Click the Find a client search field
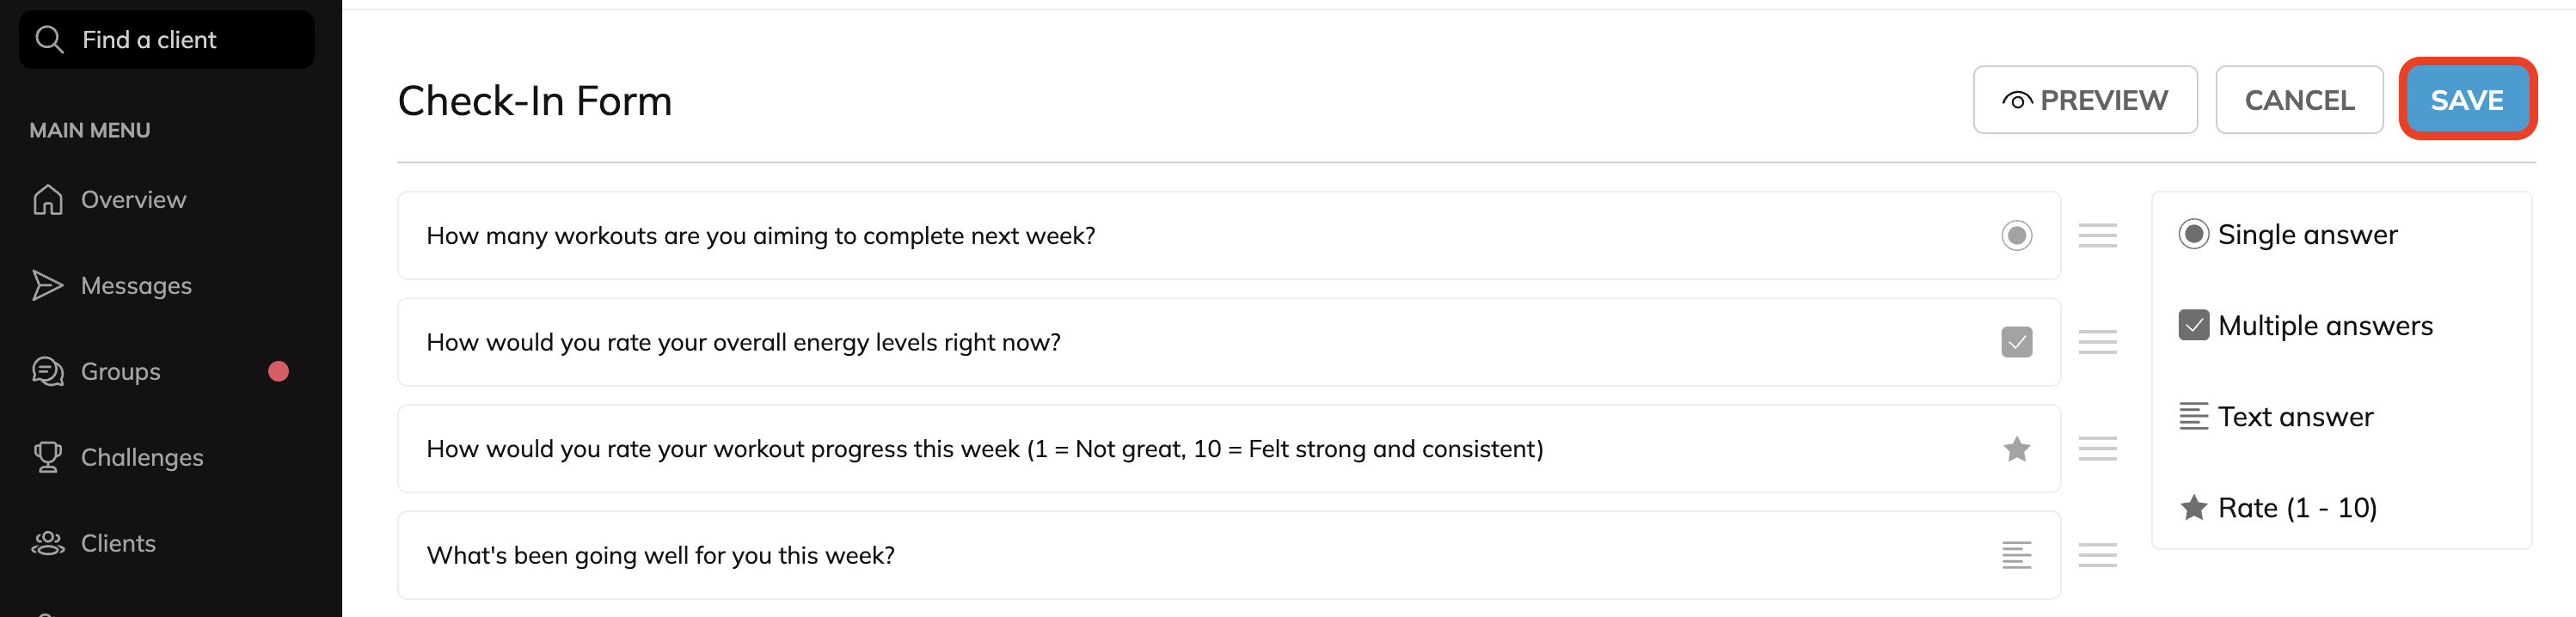2576x617 pixels. coord(180,40)
